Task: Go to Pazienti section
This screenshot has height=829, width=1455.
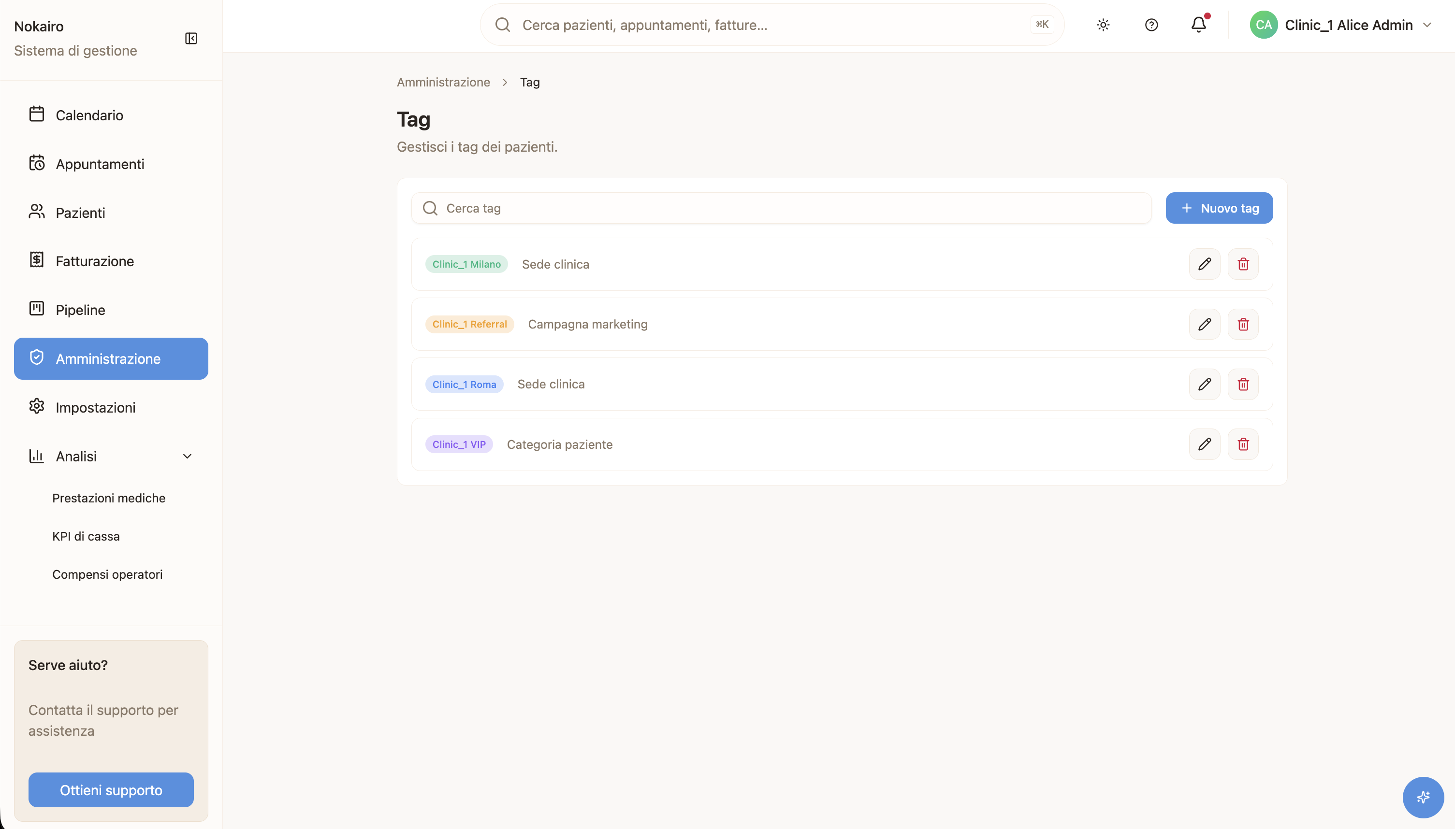Action: [x=111, y=213]
